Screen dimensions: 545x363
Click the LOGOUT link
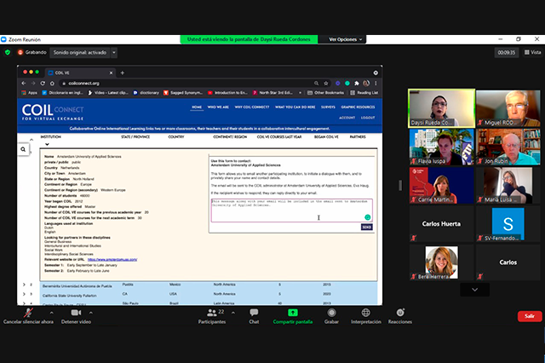[x=368, y=118]
